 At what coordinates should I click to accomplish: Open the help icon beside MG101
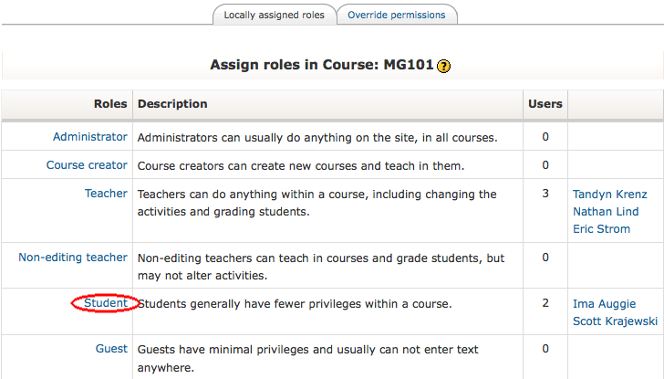pos(444,66)
